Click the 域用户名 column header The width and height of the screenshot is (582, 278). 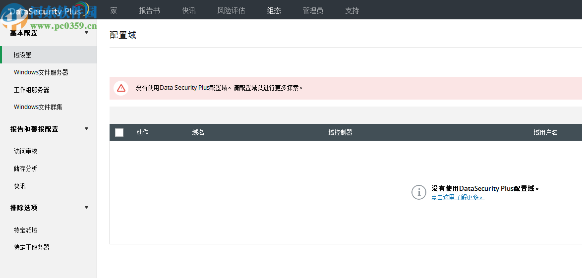click(x=546, y=132)
